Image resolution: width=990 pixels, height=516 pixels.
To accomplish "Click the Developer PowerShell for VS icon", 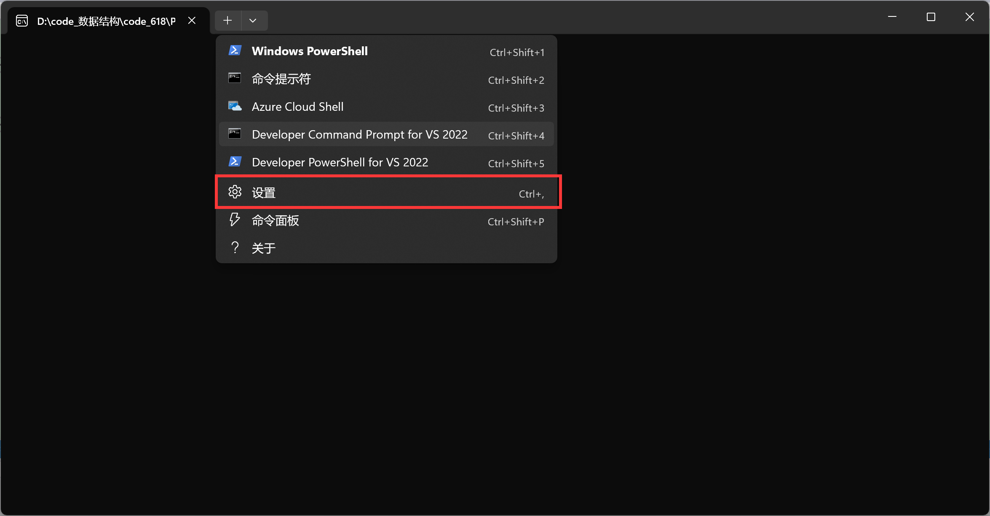I will [x=235, y=162].
